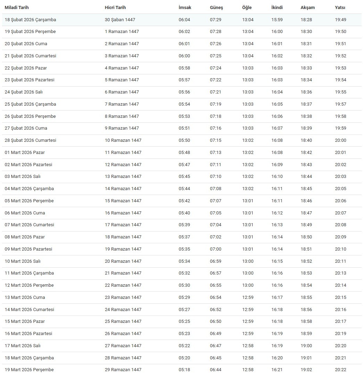
Task: Click the Hicri Tarih column header
Action: point(115,7)
